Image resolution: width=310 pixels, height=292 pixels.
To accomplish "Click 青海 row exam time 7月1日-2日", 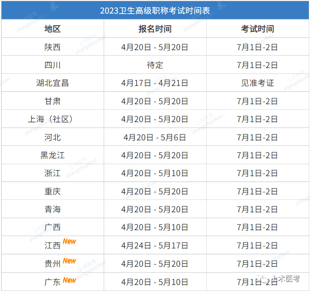I will [257, 209].
